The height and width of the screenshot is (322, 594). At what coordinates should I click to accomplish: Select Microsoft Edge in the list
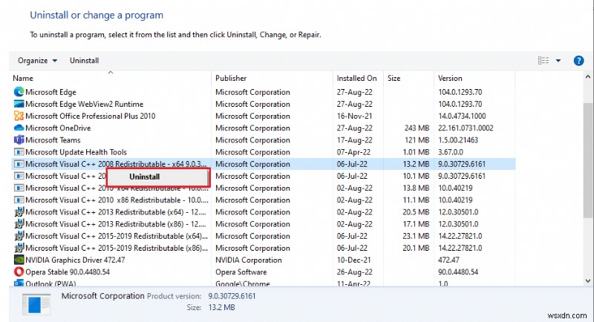[50, 92]
